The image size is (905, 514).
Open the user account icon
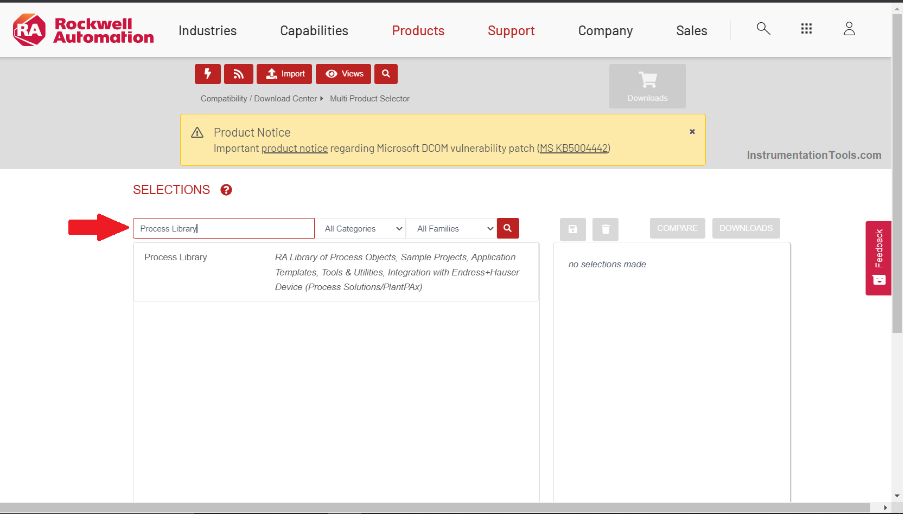(x=849, y=29)
